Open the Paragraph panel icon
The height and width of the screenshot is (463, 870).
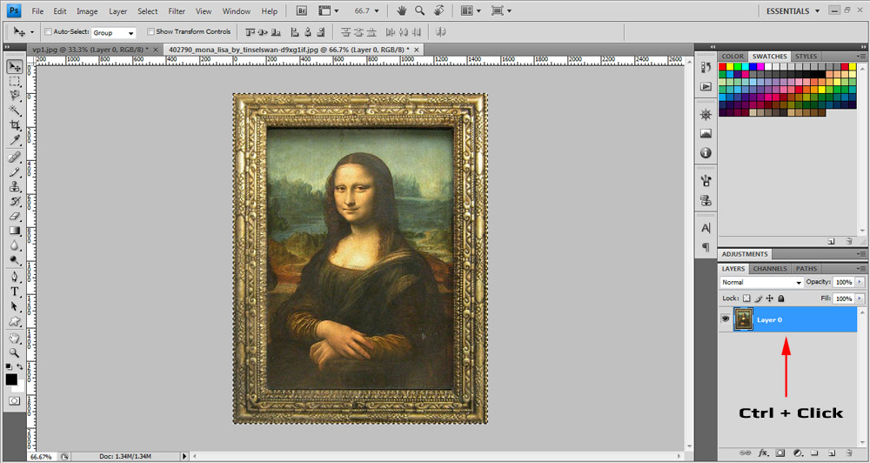706,247
